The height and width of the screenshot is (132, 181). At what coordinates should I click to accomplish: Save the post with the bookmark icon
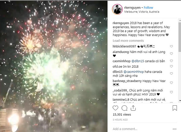click(175, 108)
